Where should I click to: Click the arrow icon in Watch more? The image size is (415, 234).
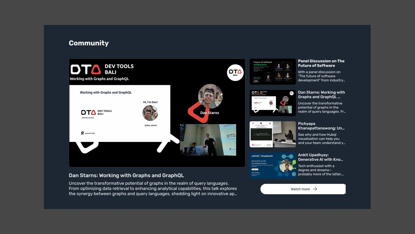pyautogui.click(x=315, y=189)
